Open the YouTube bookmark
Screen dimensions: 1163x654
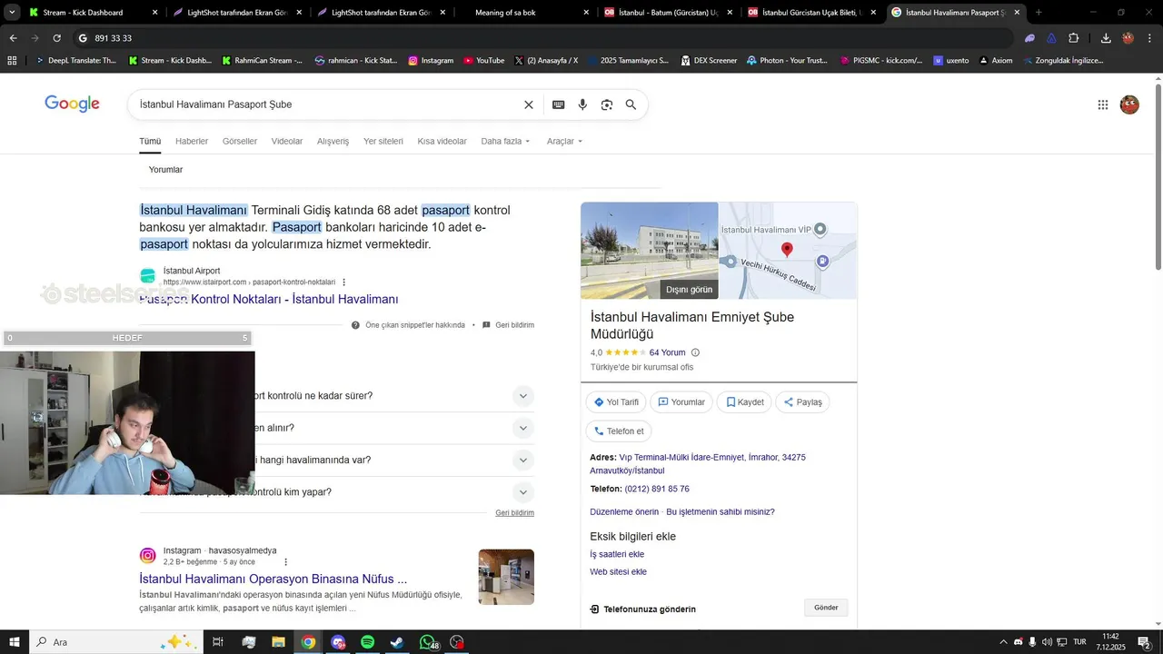tap(484, 60)
